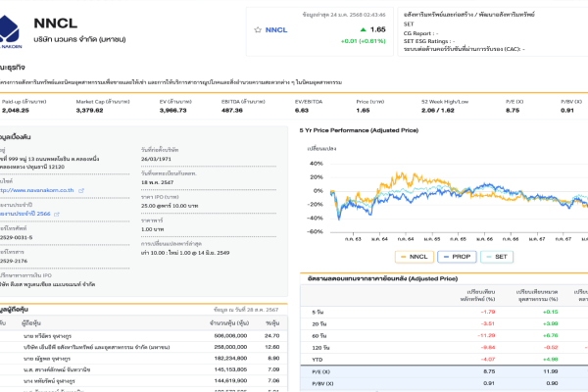Open external link icon beside navanakorn.co.th
The image size is (588, 392).
click(x=81, y=190)
